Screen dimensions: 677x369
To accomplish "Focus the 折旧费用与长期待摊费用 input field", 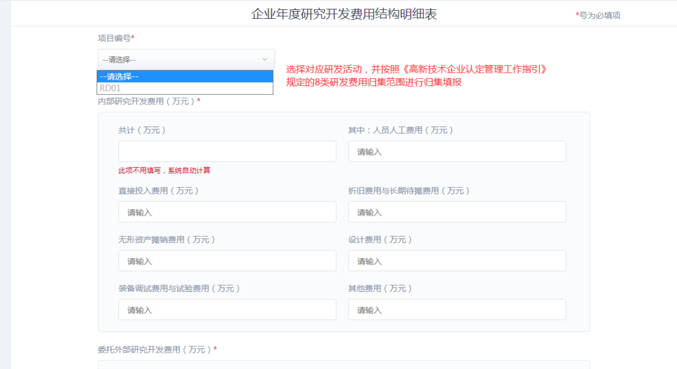I will pyautogui.click(x=457, y=212).
